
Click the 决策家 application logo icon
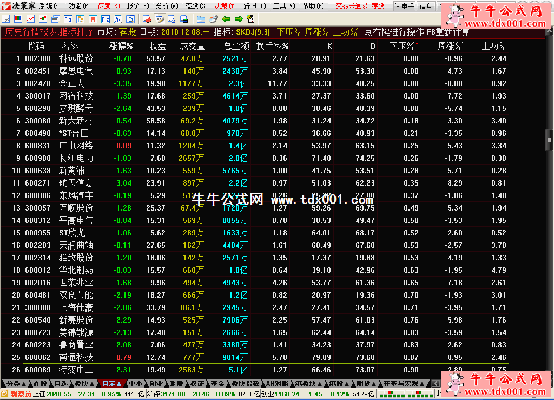pos(6,5)
